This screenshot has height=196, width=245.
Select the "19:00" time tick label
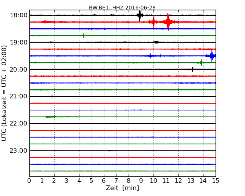click(x=18, y=42)
